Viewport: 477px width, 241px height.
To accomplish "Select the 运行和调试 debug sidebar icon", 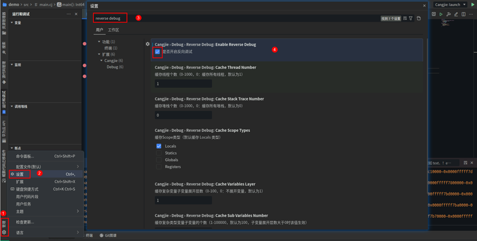I will [4, 112].
